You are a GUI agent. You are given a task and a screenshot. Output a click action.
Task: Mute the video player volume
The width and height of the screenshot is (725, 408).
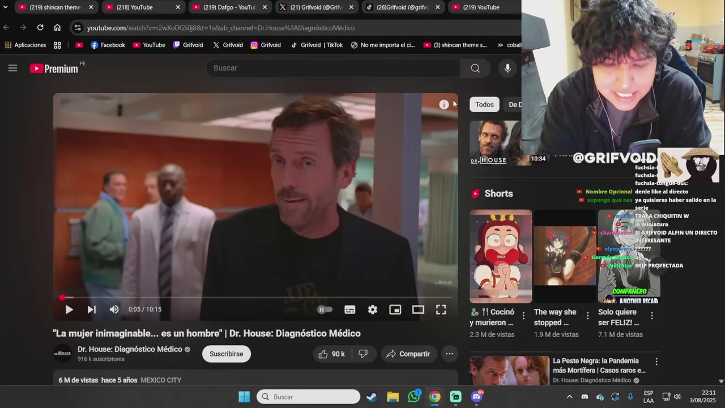pyautogui.click(x=114, y=309)
